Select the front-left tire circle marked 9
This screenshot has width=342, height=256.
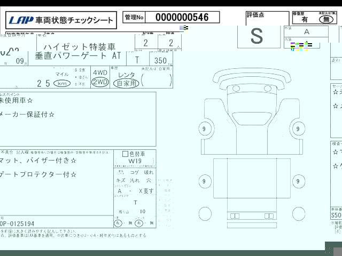[x=204, y=129]
